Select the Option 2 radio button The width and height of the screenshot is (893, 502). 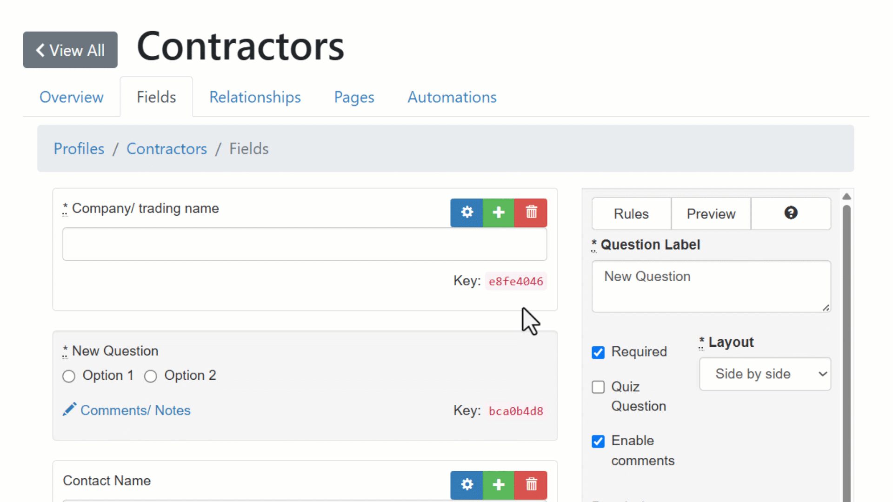coord(150,376)
